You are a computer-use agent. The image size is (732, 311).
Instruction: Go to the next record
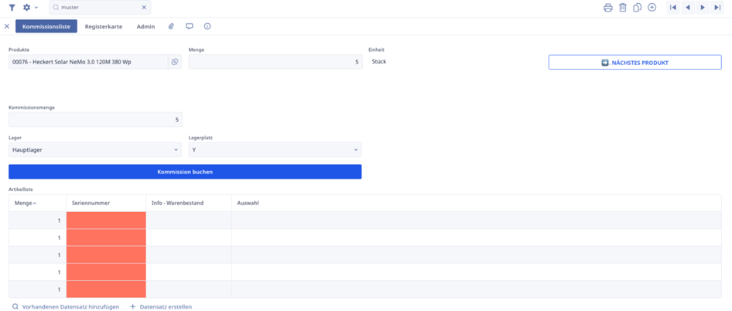pyautogui.click(x=703, y=8)
